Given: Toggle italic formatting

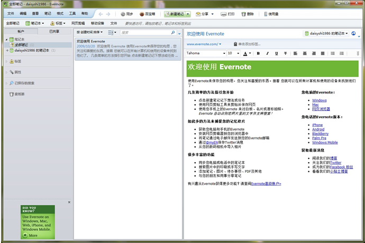Looking at the screenshot, I should click(x=268, y=53).
